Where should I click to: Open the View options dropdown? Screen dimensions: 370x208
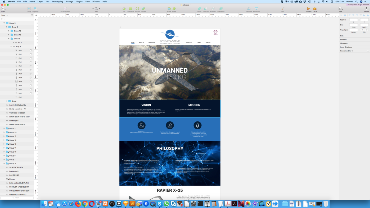340,9
